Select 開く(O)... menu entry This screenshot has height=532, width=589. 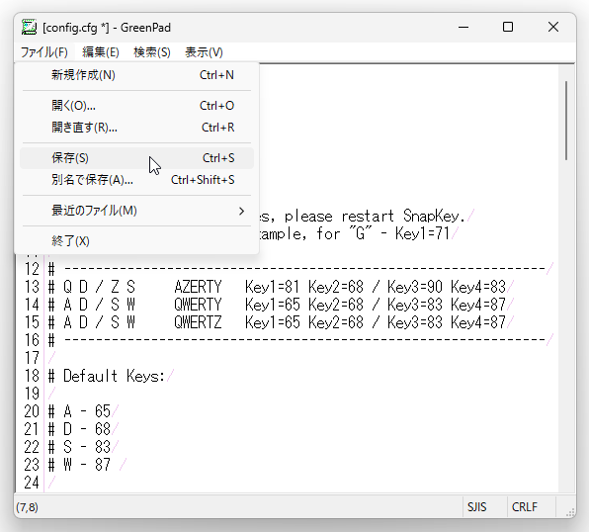tap(136, 106)
